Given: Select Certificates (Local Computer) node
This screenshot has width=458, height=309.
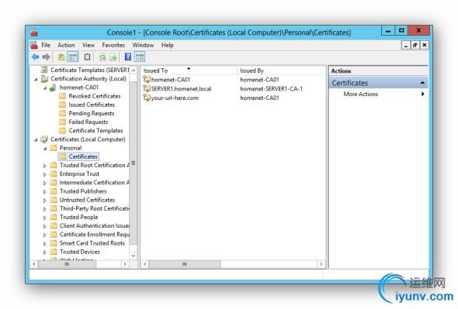Looking at the screenshot, I should [x=88, y=139].
